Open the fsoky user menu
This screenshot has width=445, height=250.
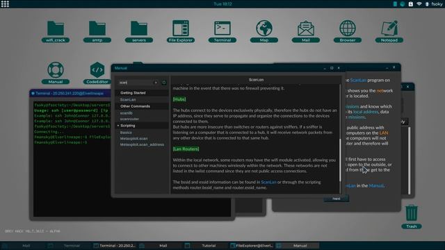coord(437,4)
